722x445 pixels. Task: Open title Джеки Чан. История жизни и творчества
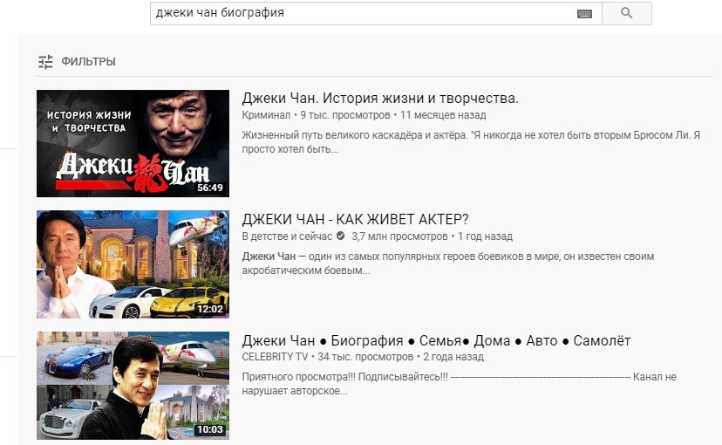[379, 98]
